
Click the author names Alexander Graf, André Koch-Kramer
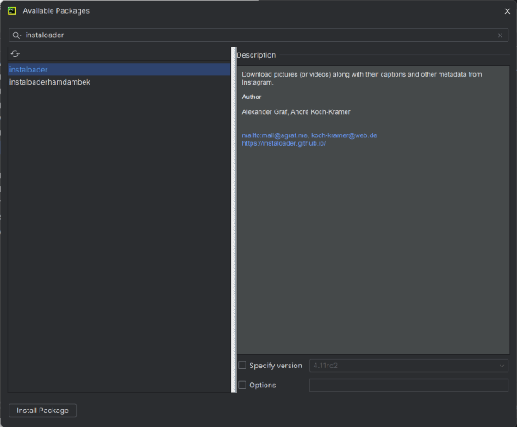pos(296,112)
